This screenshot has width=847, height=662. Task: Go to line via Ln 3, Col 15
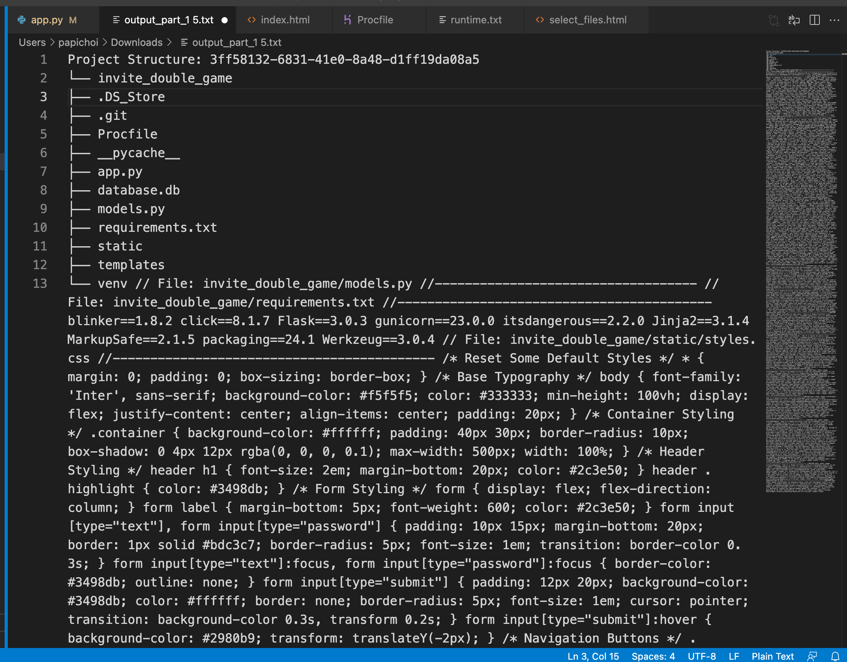tap(593, 656)
